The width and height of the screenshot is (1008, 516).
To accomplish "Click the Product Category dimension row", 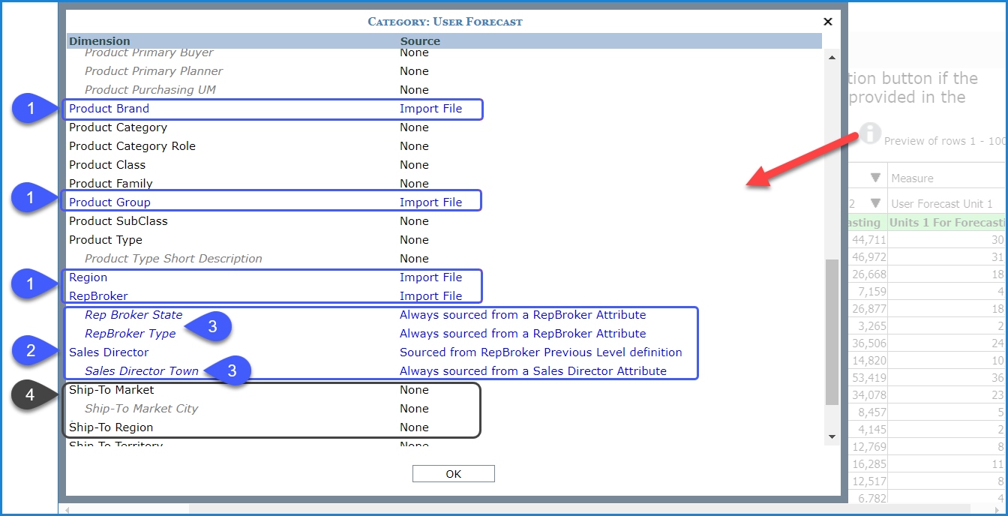I will pos(118,127).
